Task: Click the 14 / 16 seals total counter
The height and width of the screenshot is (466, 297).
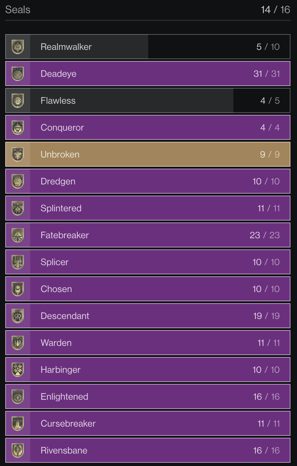Action: pyautogui.click(x=275, y=10)
